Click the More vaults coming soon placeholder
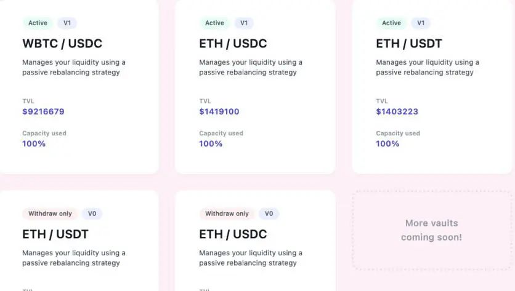 [x=431, y=230]
